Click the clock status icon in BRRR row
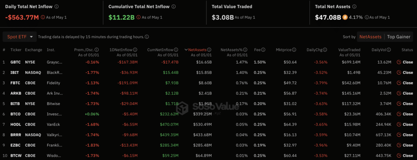 pyautogui.click(x=399, y=135)
